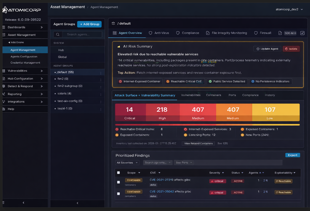Click the red 14 Critical severity tile
Screen dimensions: 310x211
(x=130, y=112)
